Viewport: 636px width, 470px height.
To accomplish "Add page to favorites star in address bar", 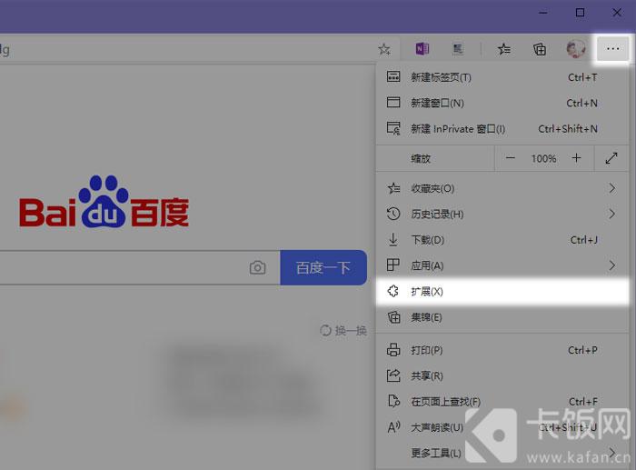I will coord(384,49).
